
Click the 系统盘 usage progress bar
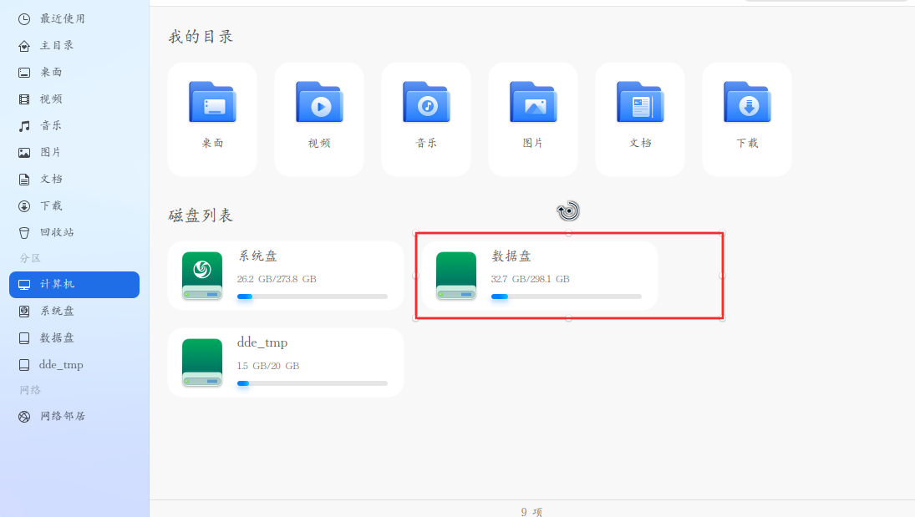coord(313,297)
